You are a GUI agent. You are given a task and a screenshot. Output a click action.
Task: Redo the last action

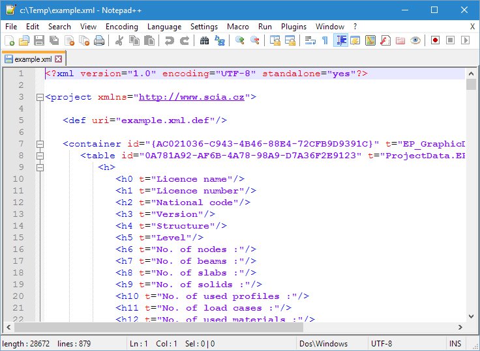(185, 40)
